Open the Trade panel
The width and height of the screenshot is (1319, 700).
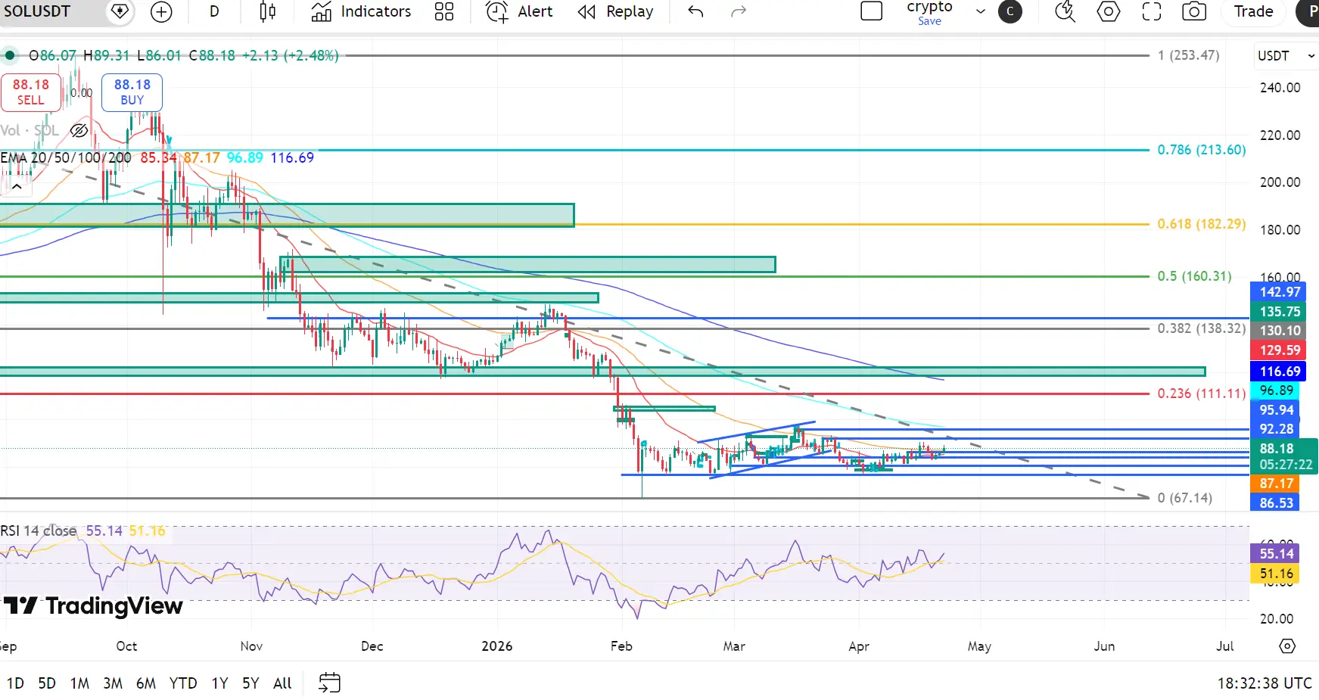click(x=1253, y=11)
